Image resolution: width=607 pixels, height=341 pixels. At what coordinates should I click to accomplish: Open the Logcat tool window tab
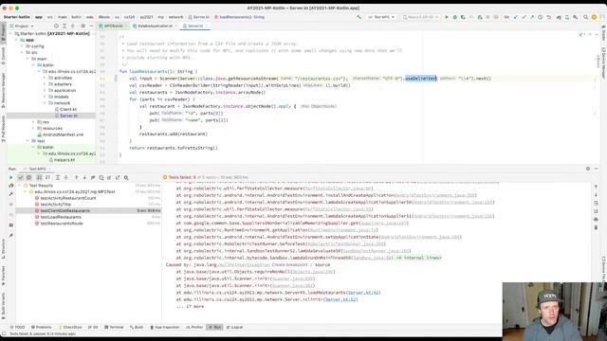(x=234, y=327)
